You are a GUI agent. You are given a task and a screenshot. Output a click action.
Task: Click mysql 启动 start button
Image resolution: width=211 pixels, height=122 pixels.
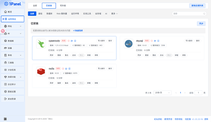click(162, 55)
